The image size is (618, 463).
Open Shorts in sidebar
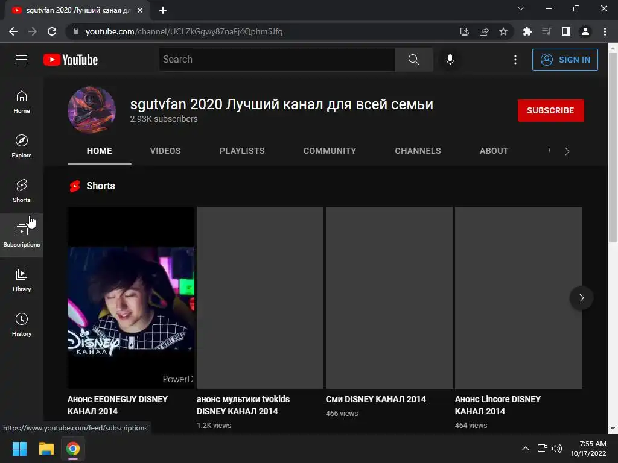22,191
